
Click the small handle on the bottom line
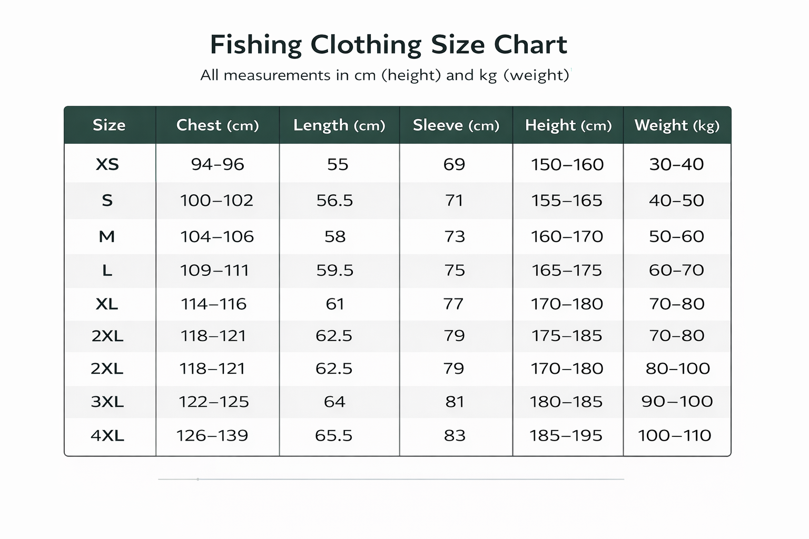point(198,480)
